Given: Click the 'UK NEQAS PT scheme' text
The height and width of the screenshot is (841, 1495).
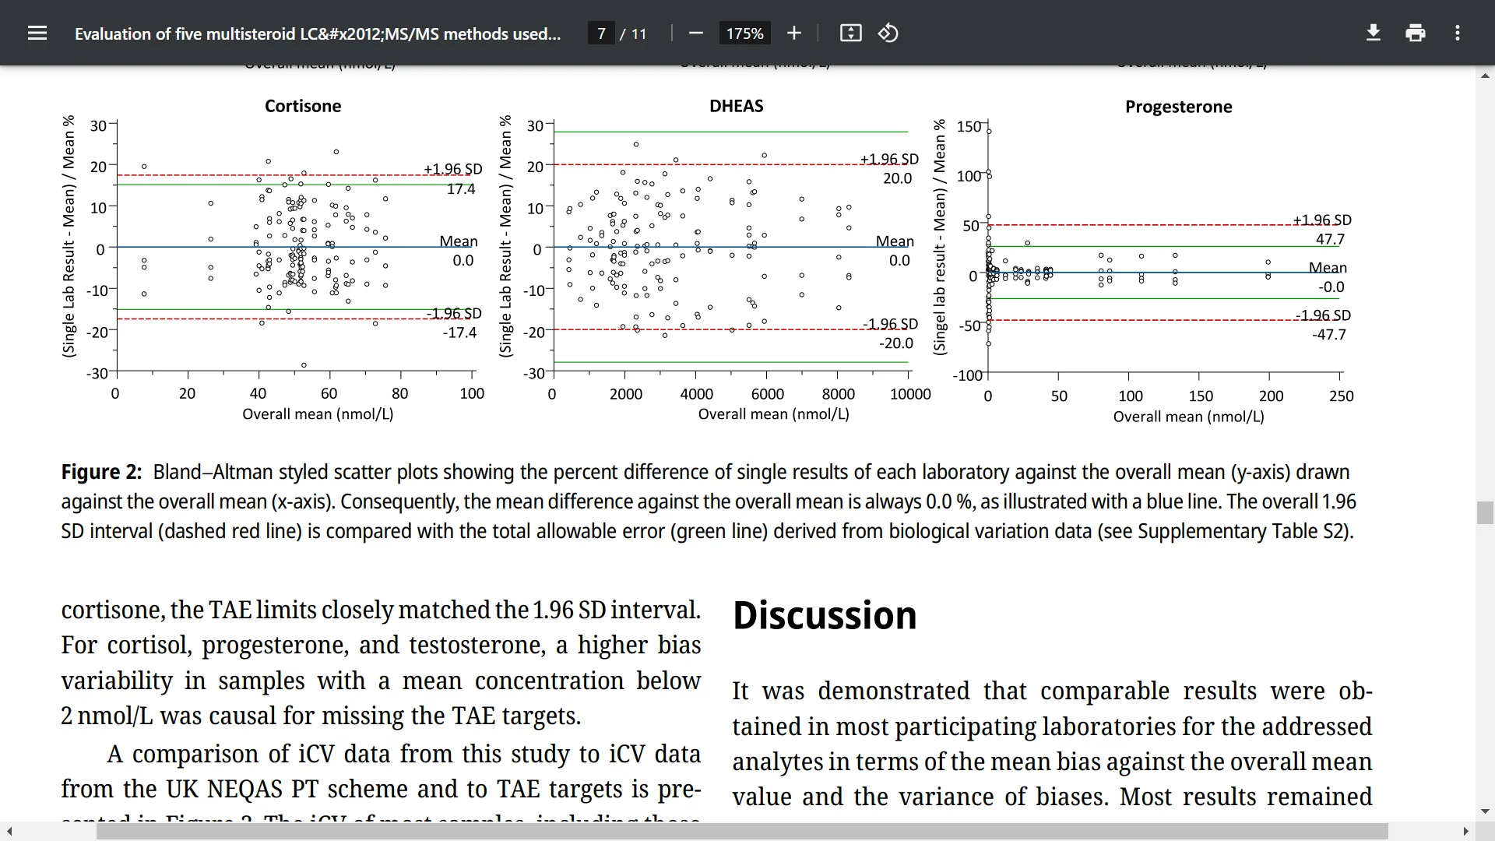Looking at the screenshot, I should click(285, 789).
